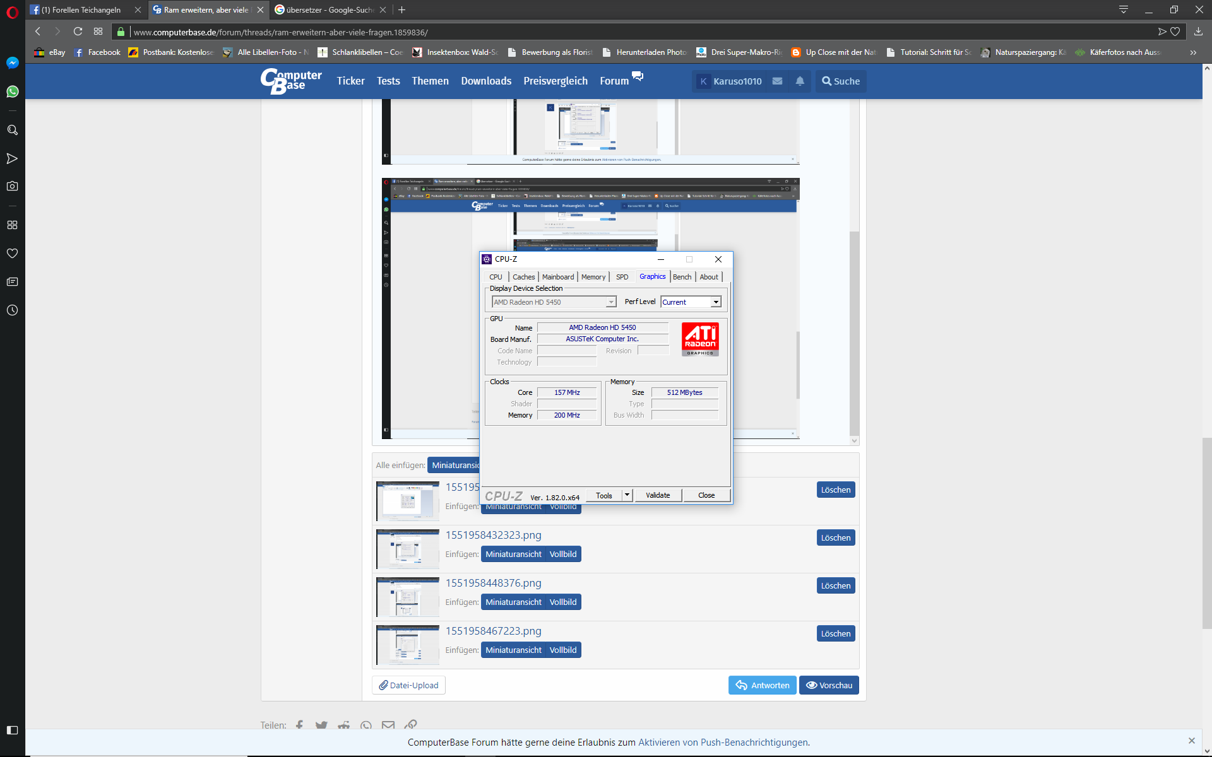Click the Antworten reply button
Screen dimensions: 1212x757
762,685
